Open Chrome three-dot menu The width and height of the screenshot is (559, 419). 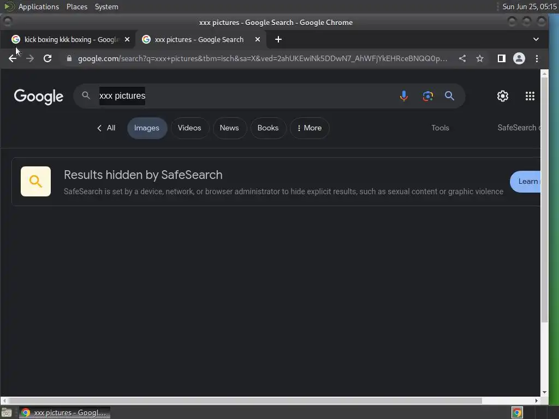pyautogui.click(x=537, y=58)
